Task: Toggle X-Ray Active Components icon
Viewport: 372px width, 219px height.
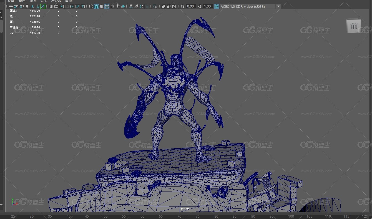Action: tap(169, 6)
